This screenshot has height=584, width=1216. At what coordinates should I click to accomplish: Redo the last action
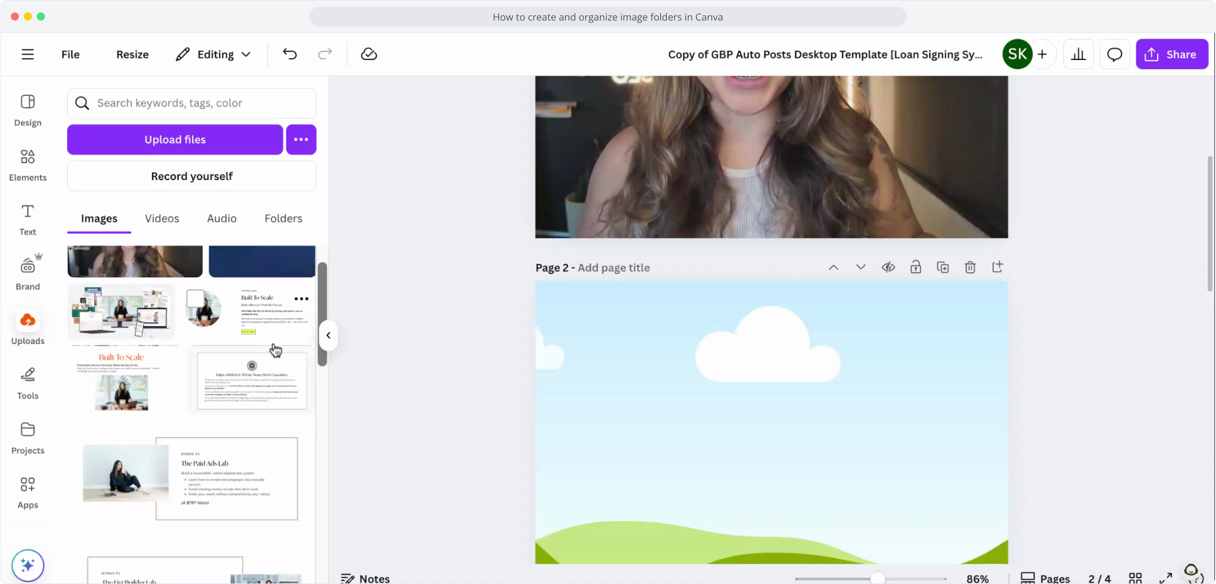point(325,54)
